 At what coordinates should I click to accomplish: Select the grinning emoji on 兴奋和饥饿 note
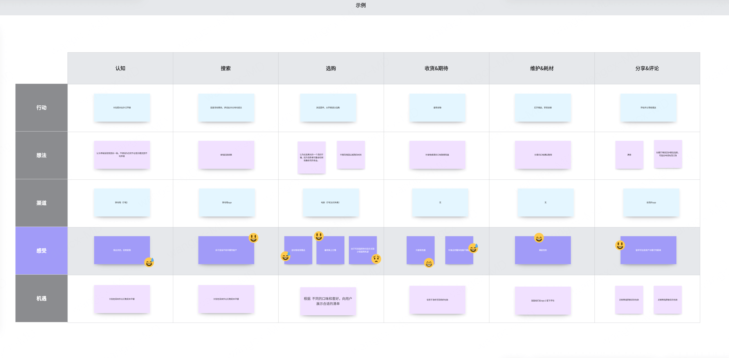[429, 263]
